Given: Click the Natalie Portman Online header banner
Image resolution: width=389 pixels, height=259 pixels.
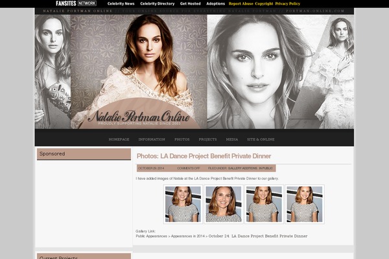Looking at the screenshot, I should pos(194,72).
